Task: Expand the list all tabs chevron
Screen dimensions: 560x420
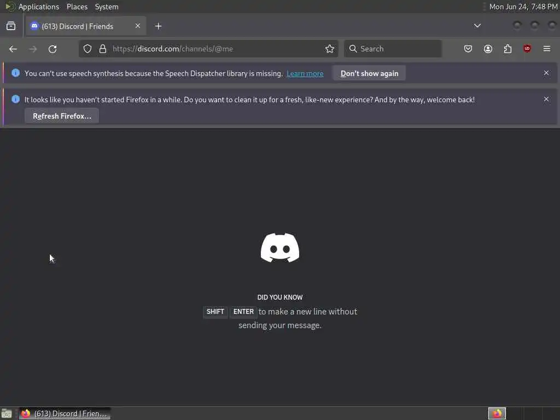Action: 477,26
